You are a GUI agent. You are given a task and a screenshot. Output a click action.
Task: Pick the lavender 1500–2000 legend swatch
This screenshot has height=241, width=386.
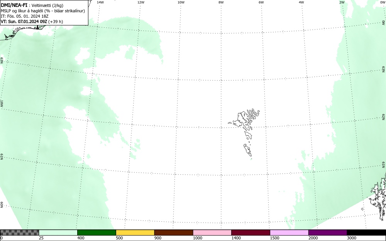289,233
